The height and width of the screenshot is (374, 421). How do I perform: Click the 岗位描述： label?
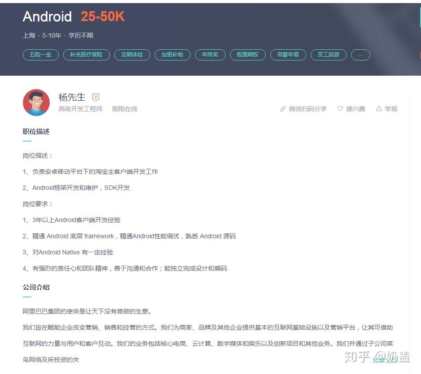point(38,155)
